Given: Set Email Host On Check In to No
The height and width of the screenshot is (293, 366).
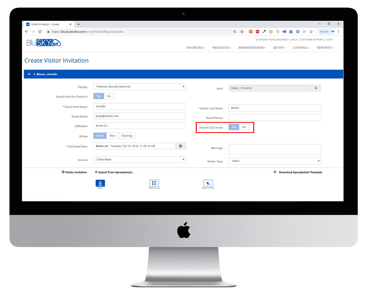Looking at the screenshot, I should [x=109, y=96].
